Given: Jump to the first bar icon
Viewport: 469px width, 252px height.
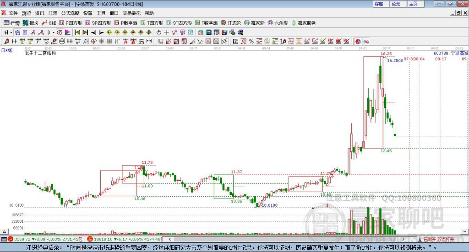Looking at the screenshot, I should pos(77,32).
